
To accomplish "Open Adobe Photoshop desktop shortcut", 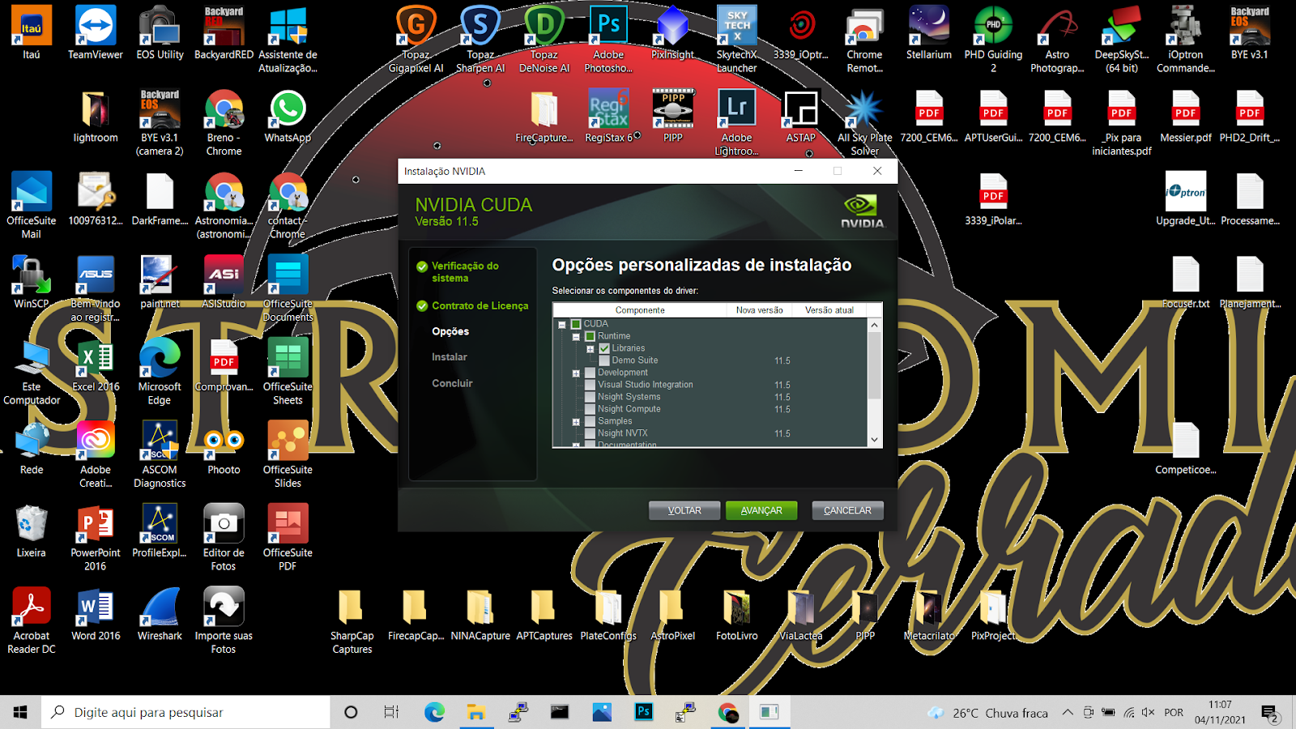I will [608, 39].
